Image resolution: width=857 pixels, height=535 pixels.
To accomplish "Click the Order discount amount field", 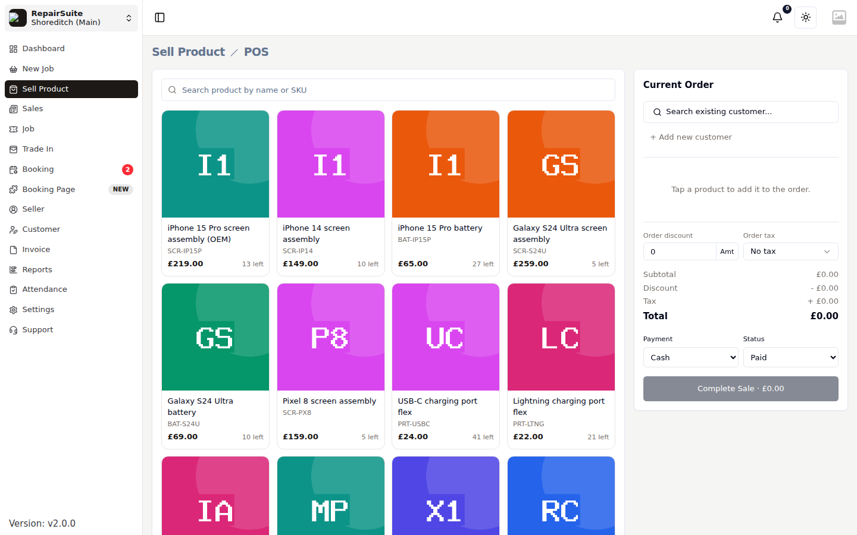I will point(679,251).
